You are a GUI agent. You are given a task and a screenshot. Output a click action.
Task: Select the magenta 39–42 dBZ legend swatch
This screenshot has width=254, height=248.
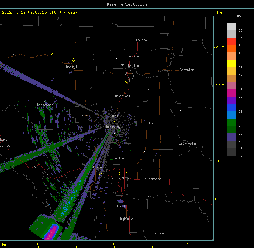pos(232,93)
